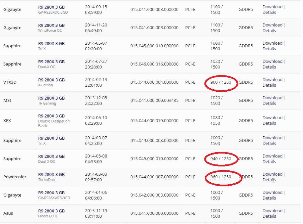View Details for Sapphire Tri-X dated 2014-03-07
The height and width of the screenshot is (224, 303).
269,144
